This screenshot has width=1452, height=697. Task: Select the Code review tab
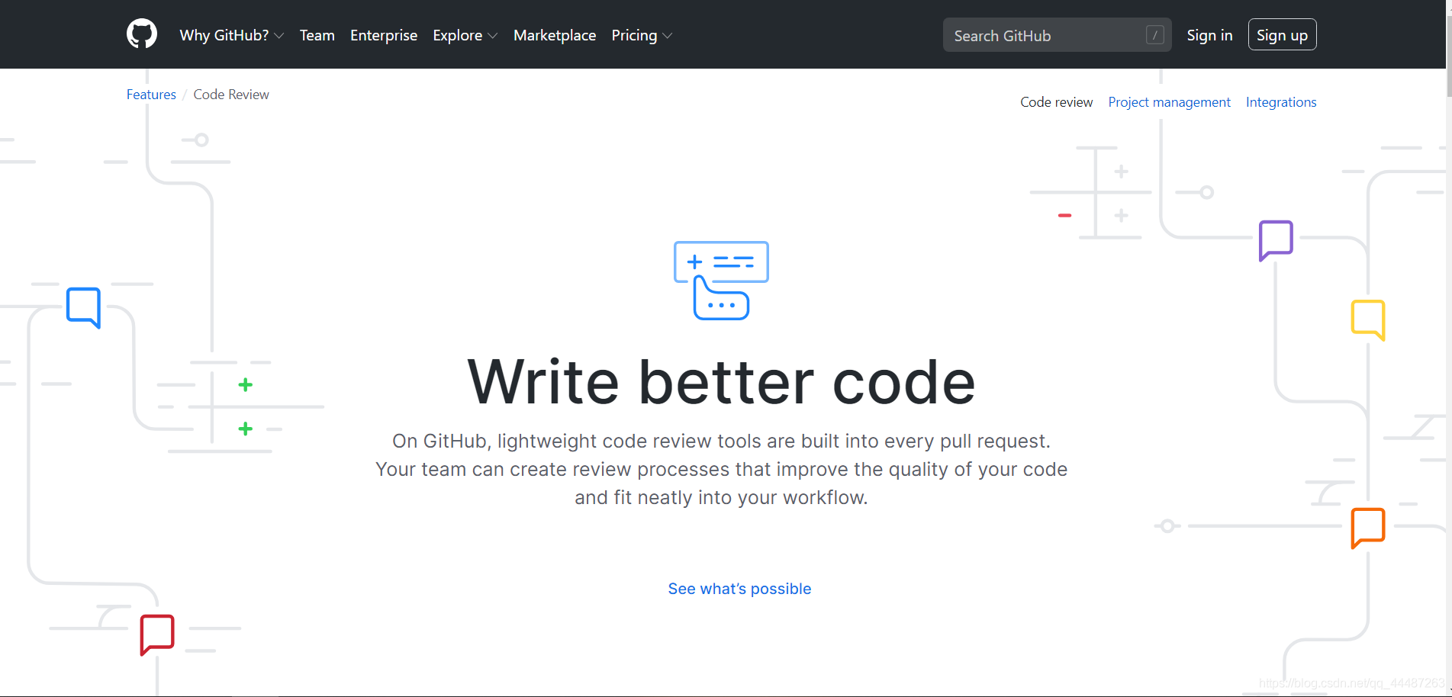click(1057, 102)
